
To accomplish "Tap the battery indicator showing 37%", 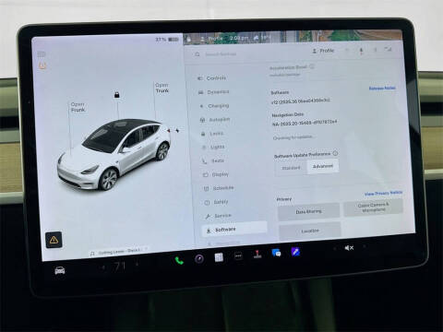I will 167,40.
